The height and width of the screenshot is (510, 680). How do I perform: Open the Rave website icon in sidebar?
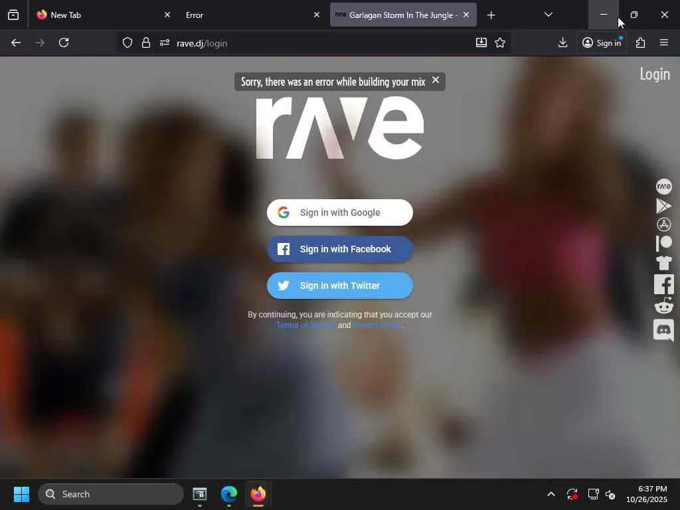click(663, 187)
